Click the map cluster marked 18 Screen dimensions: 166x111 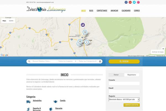click(x=80, y=41)
